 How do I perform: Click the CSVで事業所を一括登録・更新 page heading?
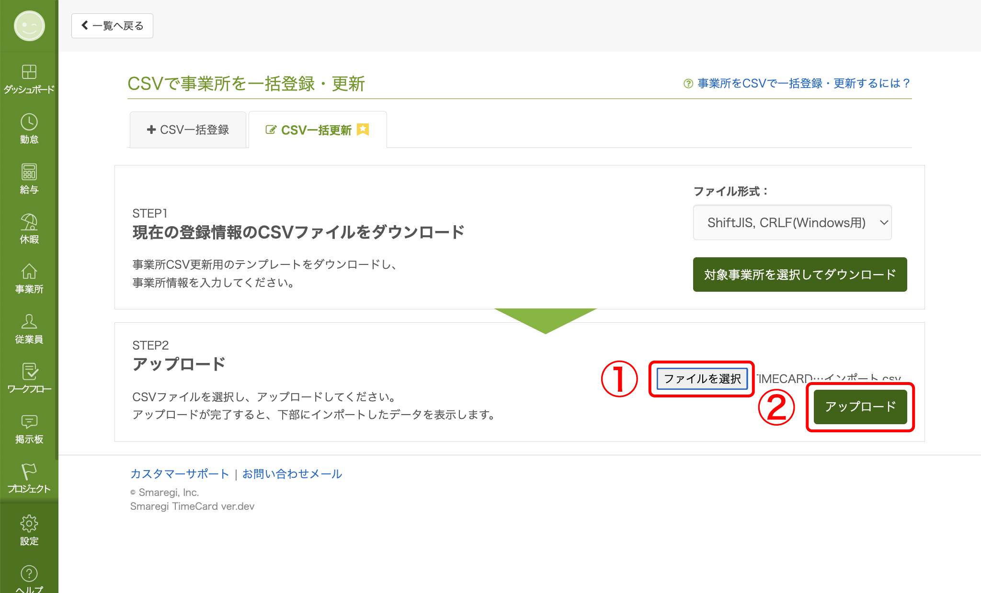[x=246, y=84]
